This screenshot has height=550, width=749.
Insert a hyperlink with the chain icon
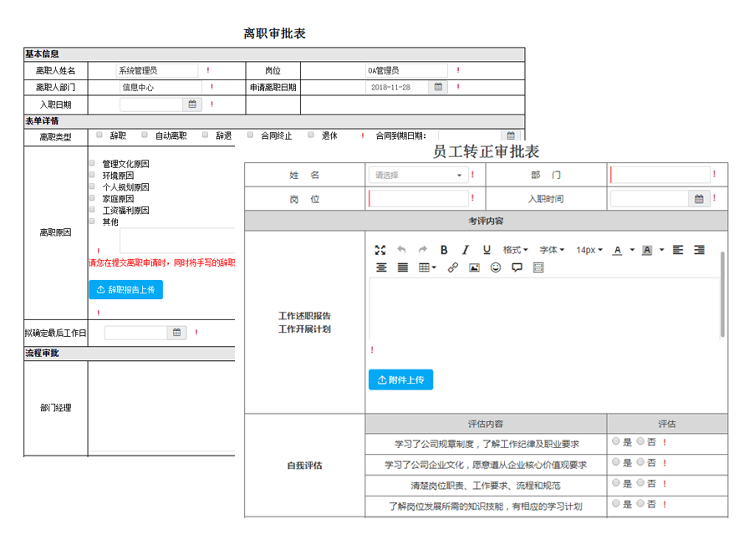coord(453,267)
